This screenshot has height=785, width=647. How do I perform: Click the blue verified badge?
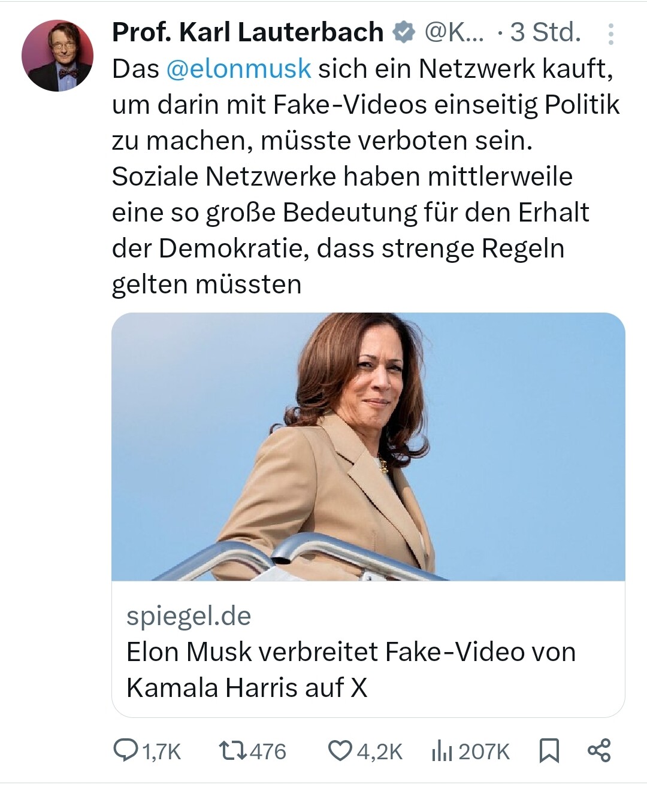pyautogui.click(x=404, y=32)
